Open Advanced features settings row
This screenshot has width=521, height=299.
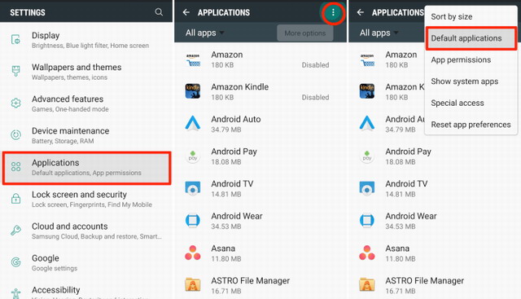[86, 103]
